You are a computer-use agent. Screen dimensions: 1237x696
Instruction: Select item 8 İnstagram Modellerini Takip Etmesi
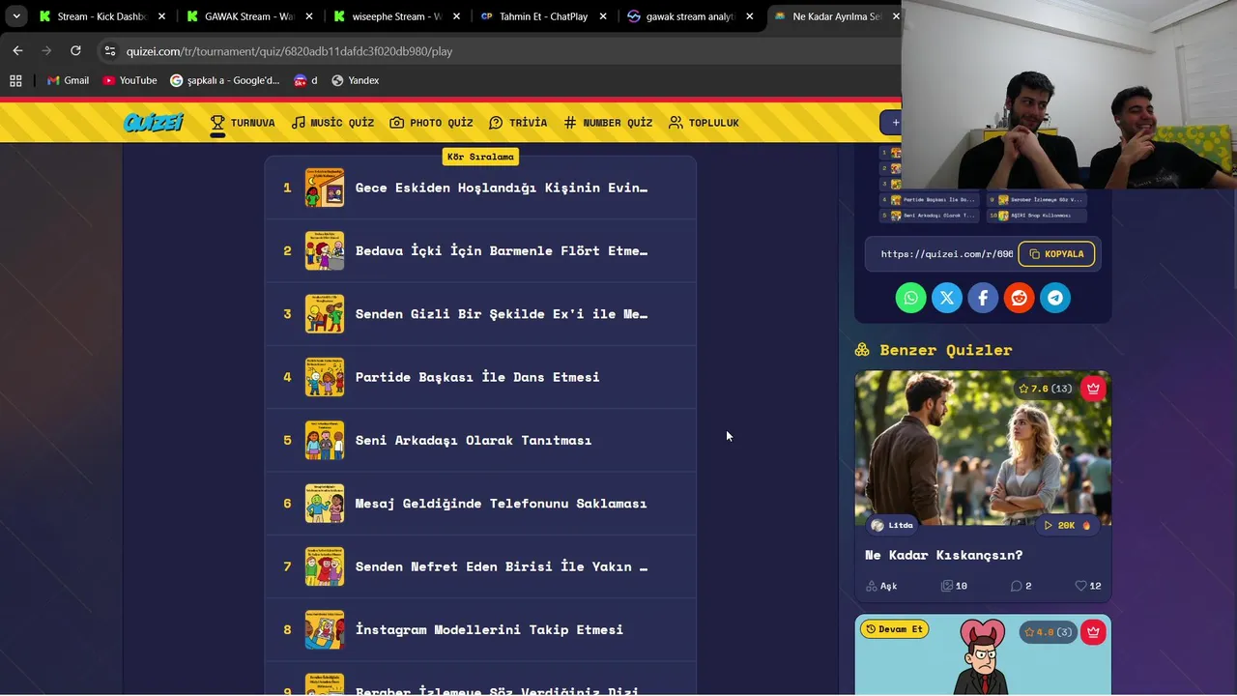pos(480,629)
